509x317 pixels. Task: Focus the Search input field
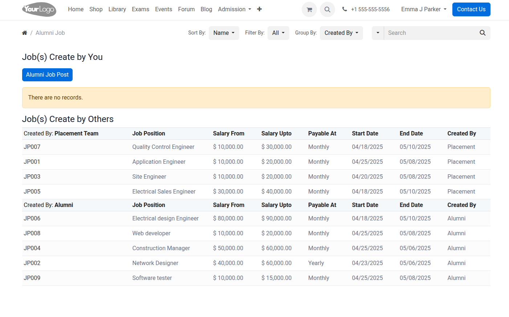click(x=430, y=33)
